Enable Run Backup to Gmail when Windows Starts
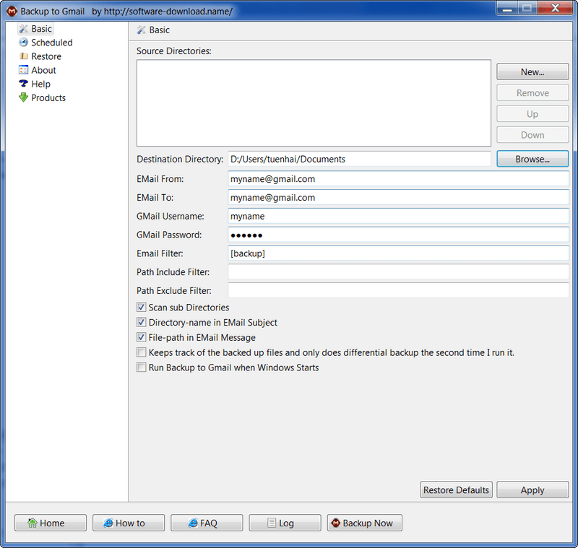The height and width of the screenshot is (548, 578). tap(141, 367)
